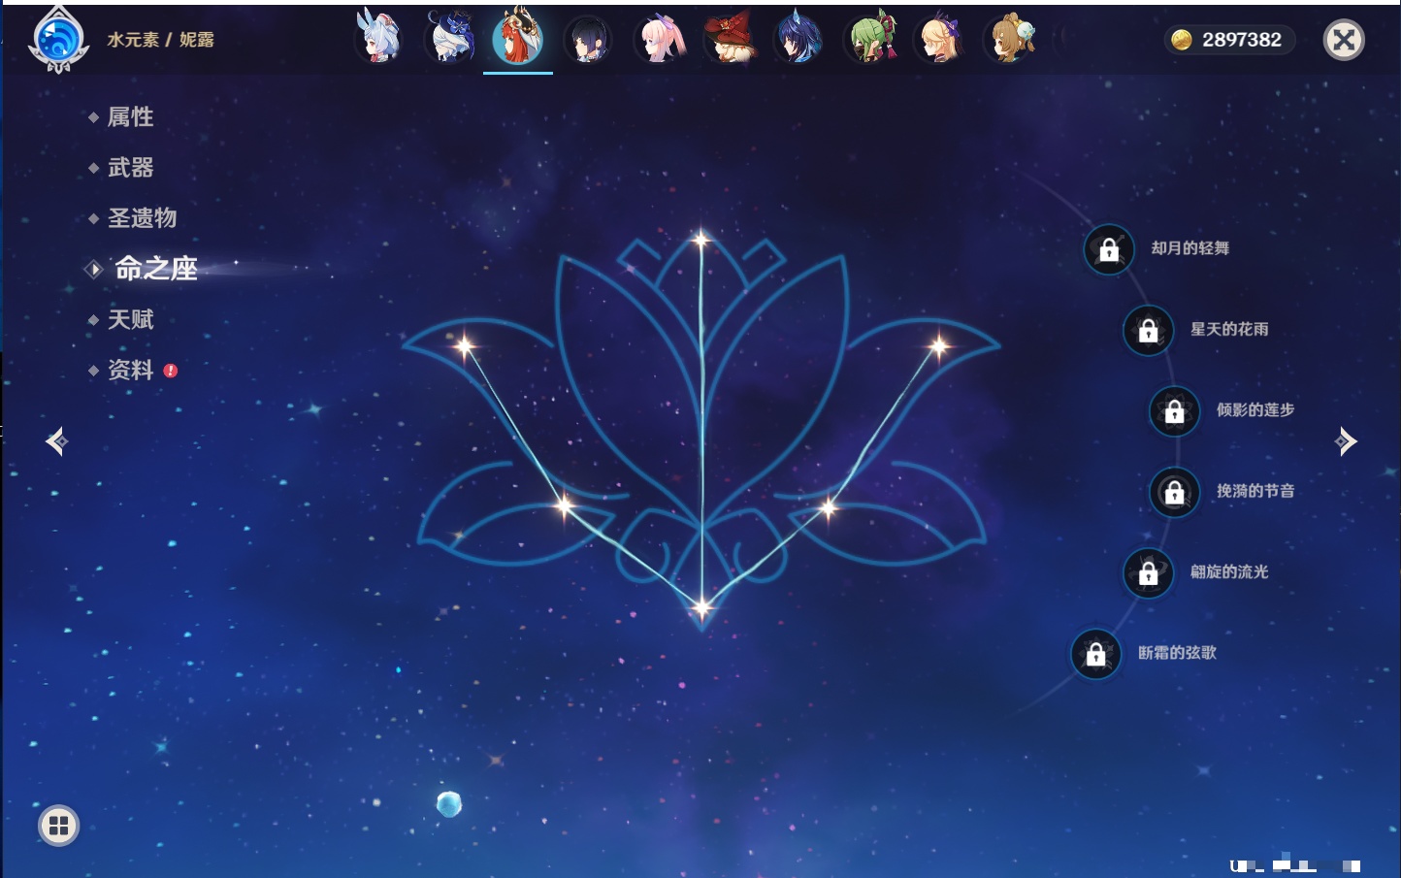
Task: Open the 资料 profile page
Action: click(x=130, y=370)
